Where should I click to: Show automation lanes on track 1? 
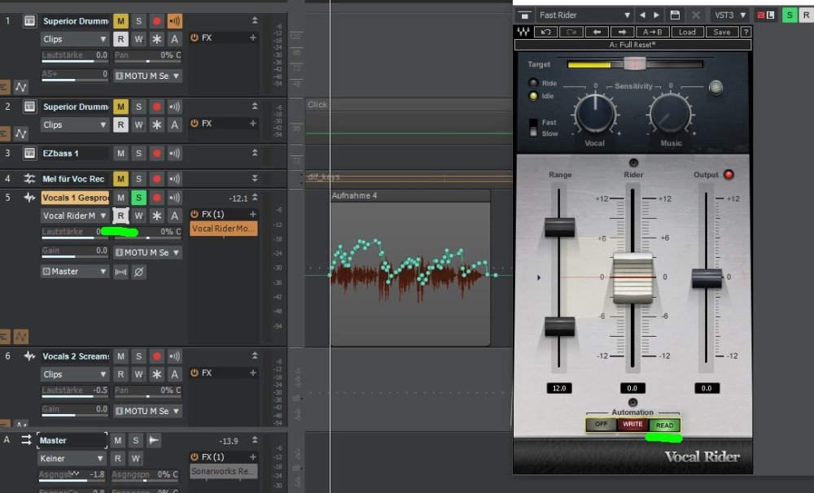[21, 87]
